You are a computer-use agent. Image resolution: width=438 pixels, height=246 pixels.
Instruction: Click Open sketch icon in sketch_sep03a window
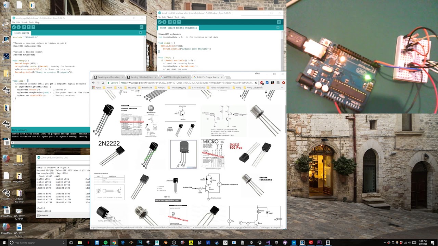29,27
